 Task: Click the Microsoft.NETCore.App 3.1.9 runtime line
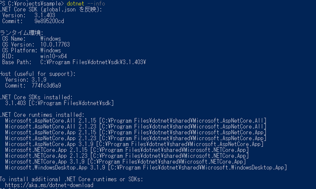pos(125,161)
